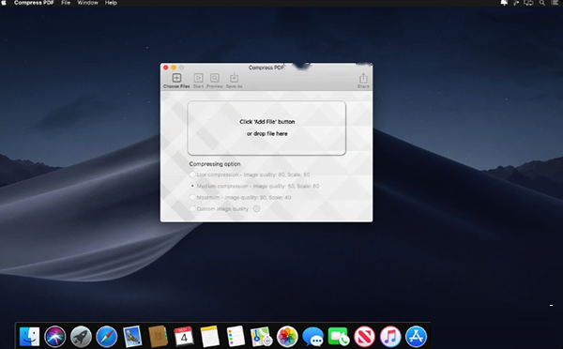The height and width of the screenshot is (349, 563).
Task: Select Maximum compression radio option
Action: pyautogui.click(x=192, y=197)
